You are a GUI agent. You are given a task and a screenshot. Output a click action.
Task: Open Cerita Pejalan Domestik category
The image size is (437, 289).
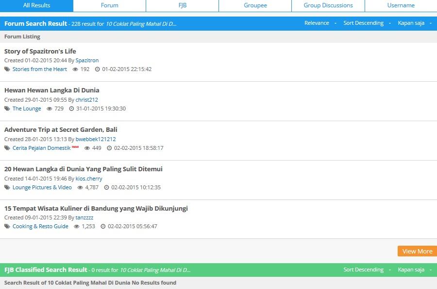42,148
